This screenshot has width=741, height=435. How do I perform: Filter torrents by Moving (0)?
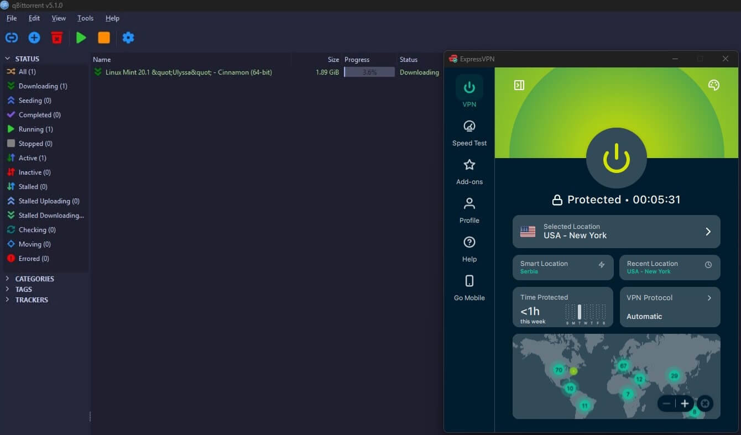tap(44, 244)
